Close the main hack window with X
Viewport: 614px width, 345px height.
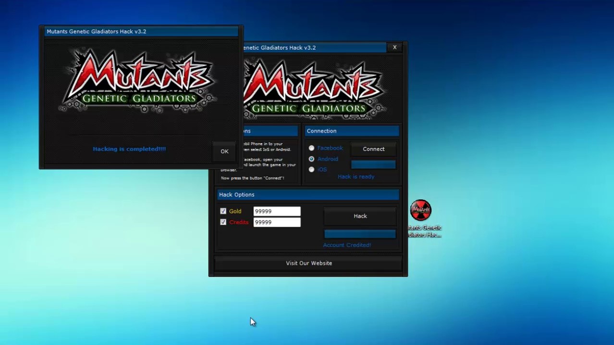[x=395, y=47]
